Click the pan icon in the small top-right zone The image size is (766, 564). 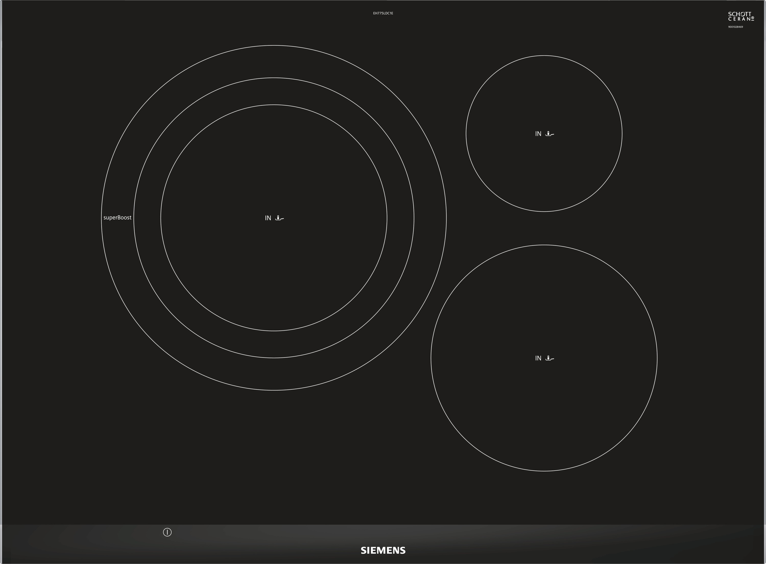pos(549,134)
